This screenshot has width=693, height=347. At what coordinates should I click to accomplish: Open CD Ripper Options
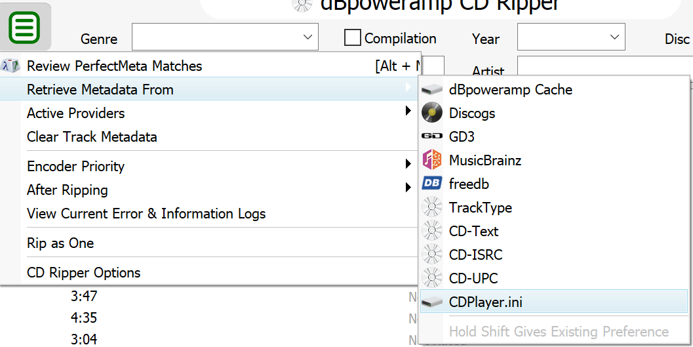83,273
